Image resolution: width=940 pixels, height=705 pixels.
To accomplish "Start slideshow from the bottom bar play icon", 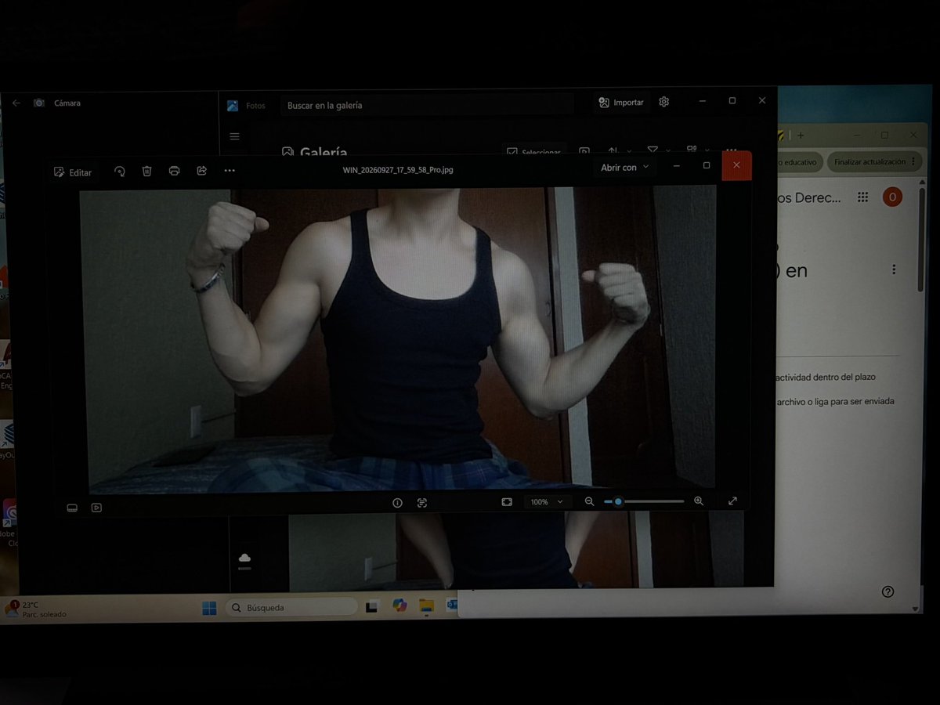I will point(96,508).
